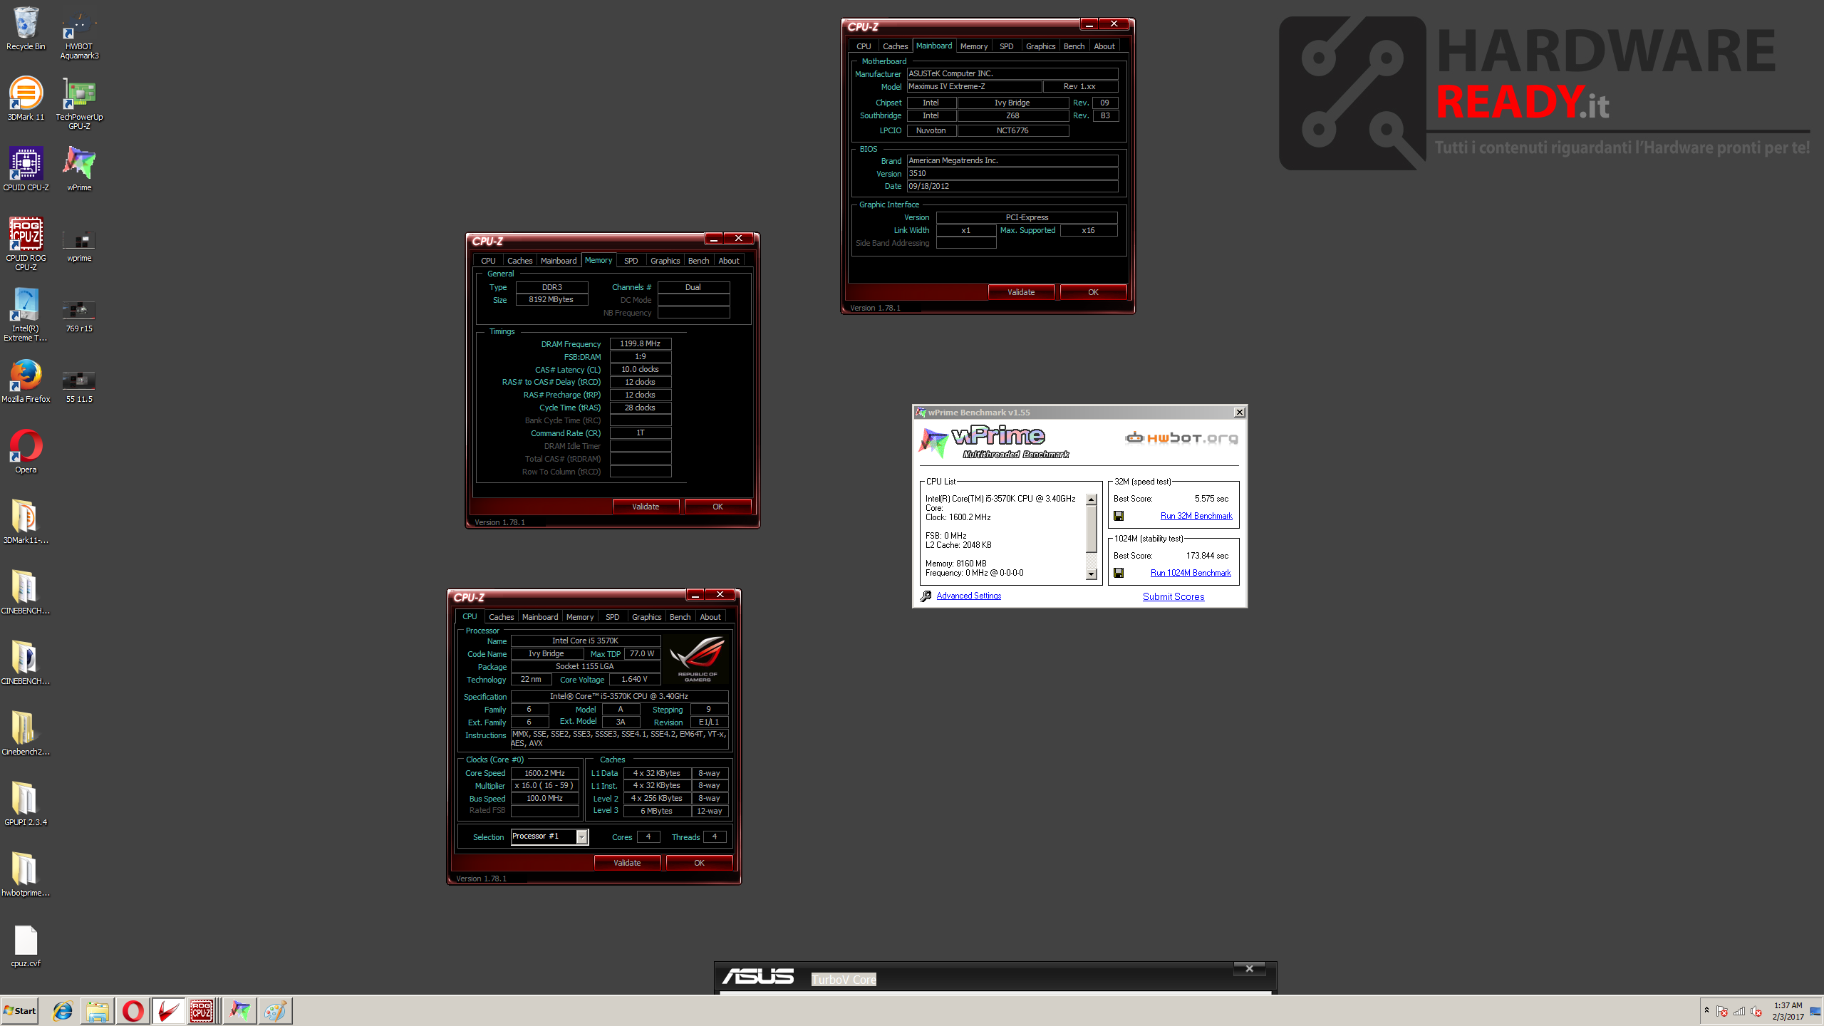
Task: Click the DRAM Frequency value 1199.8 MHz
Action: pyautogui.click(x=640, y=344)
